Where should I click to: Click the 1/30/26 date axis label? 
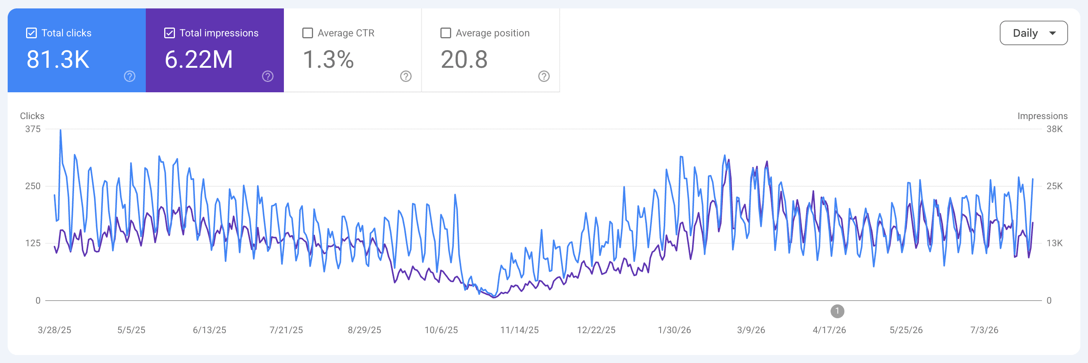tap(674, 330)
